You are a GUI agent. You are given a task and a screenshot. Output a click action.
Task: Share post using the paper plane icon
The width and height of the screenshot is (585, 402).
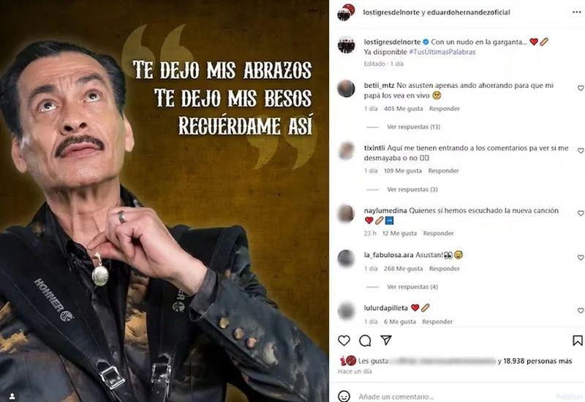[x=386, y=340]
